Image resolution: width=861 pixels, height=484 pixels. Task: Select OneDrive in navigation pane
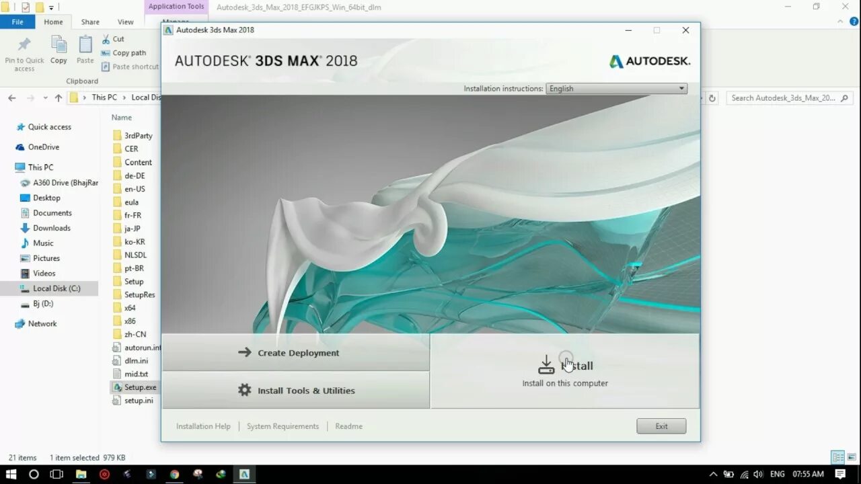click(43, 147)
